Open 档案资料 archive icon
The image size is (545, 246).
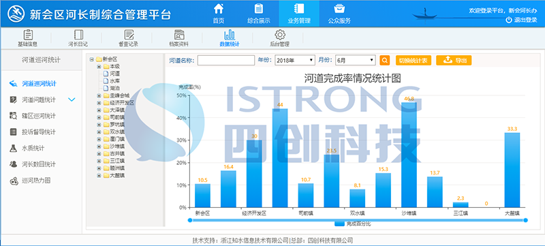179,35
